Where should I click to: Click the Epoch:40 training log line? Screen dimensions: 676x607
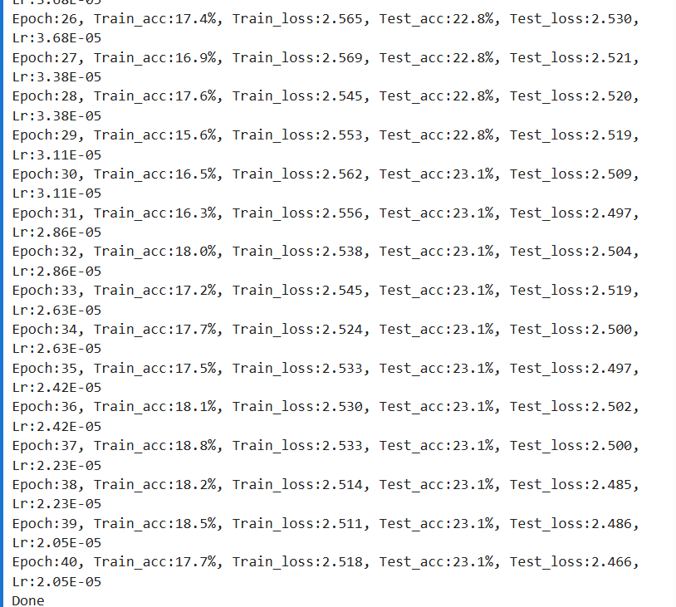coord(326,562)
